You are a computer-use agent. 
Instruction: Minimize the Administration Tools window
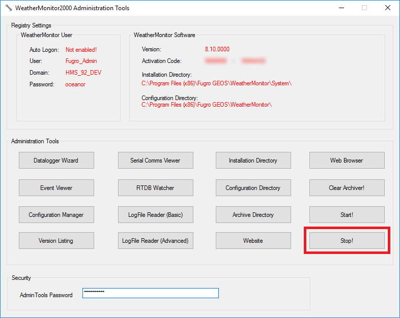click(x=341, y=8)
